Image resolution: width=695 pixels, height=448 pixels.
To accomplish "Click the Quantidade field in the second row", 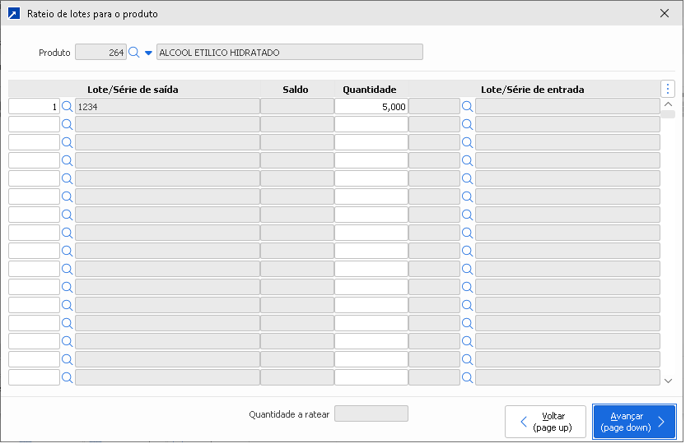I will [371, 124].
